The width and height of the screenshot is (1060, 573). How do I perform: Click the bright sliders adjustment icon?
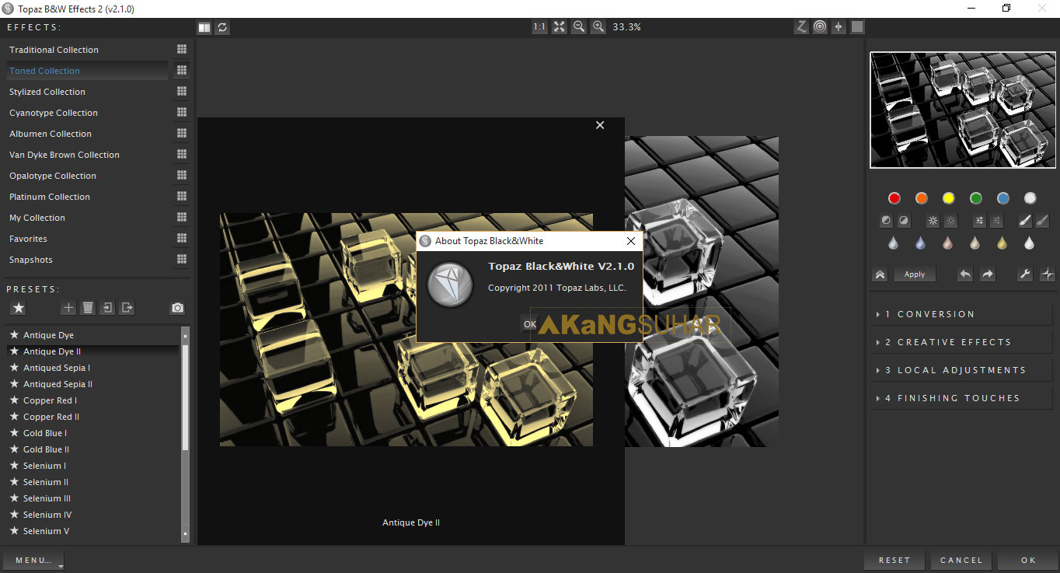pos(979,221)
